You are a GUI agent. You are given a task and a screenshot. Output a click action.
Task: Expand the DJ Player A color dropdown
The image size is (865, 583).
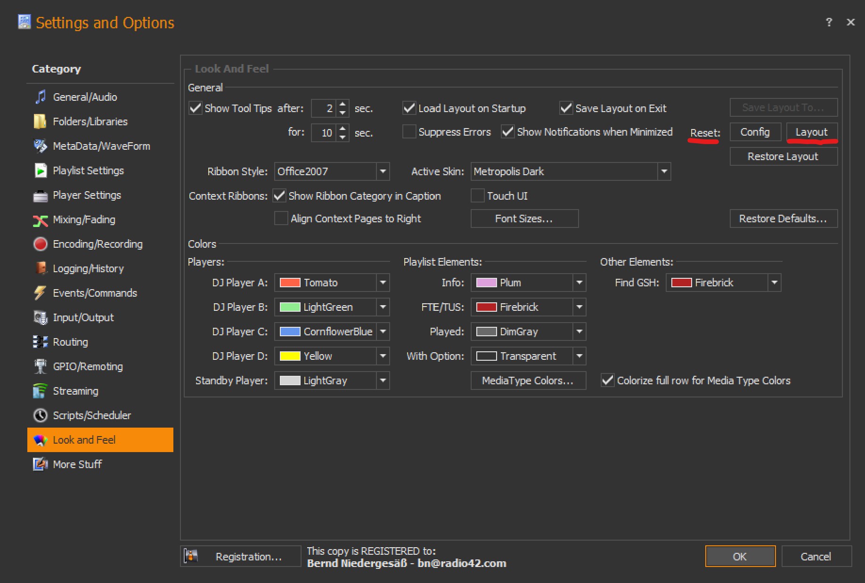(x=383, y=283)
